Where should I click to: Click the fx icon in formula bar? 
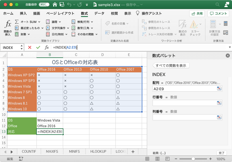pos(47,47)
